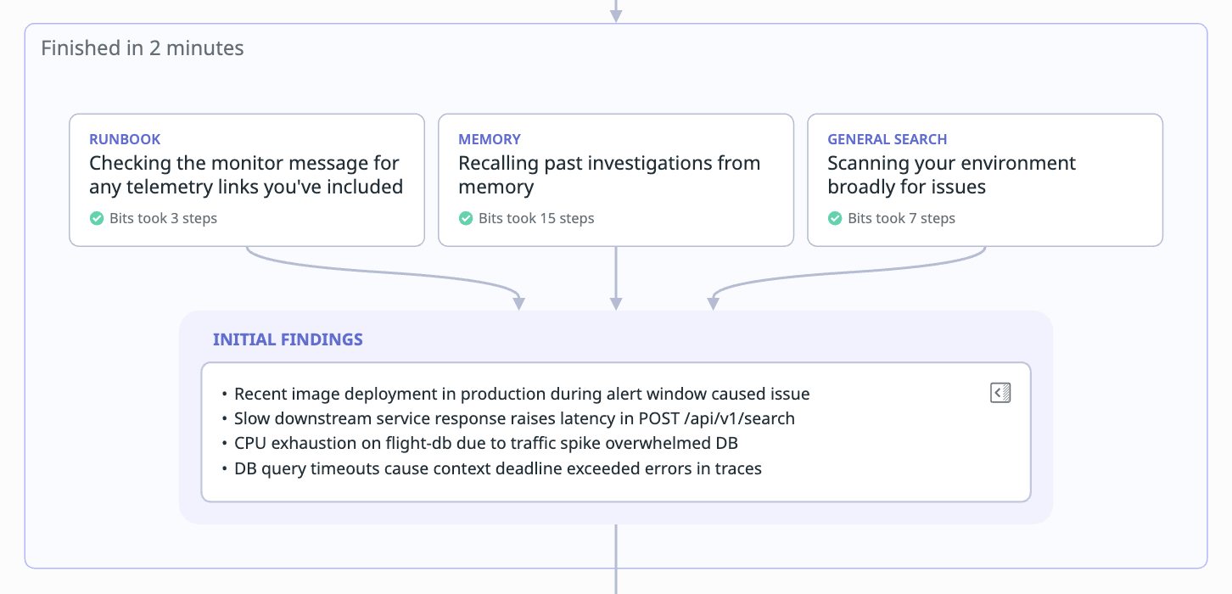Click the INITIAL FINDINGS heading
The height and width of the screenshot is (594, 1232).
(288, 340)
